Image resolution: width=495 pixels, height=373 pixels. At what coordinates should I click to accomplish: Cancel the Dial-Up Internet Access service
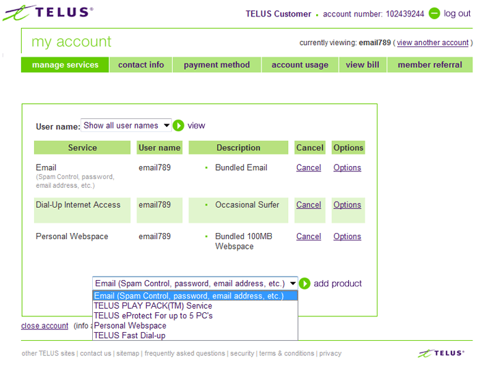(x=309, y=205)
